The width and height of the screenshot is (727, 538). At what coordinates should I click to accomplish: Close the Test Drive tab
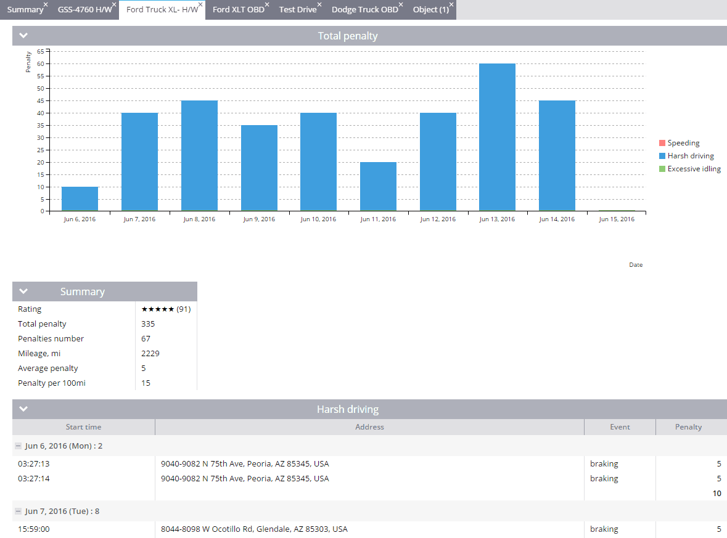(x=319, y=4)
